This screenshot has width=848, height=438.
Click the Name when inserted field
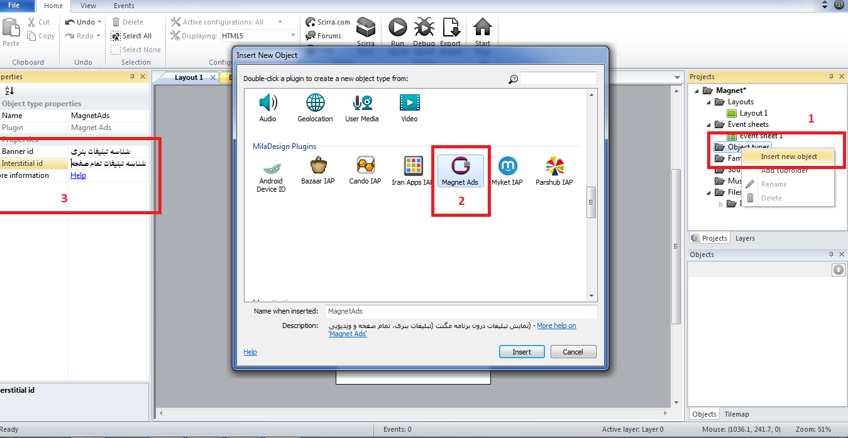tap(461, 311)
